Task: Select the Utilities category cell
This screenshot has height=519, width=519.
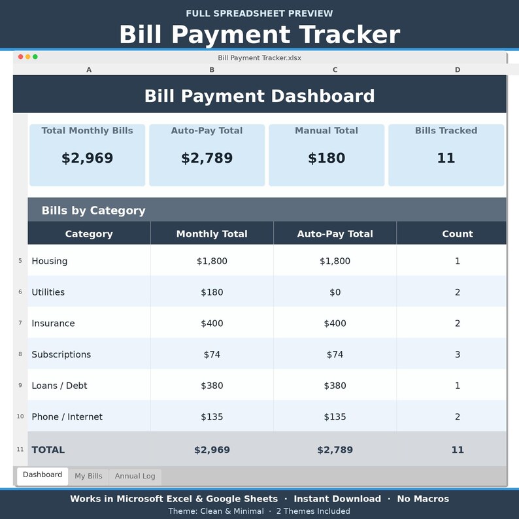Action: (x=89, y=292)
